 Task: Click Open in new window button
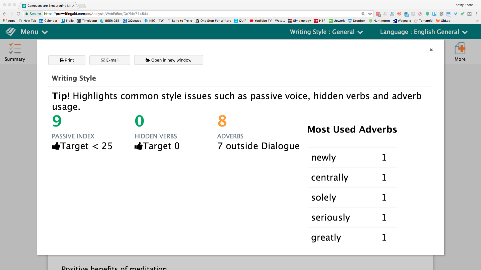coord(168,60)
